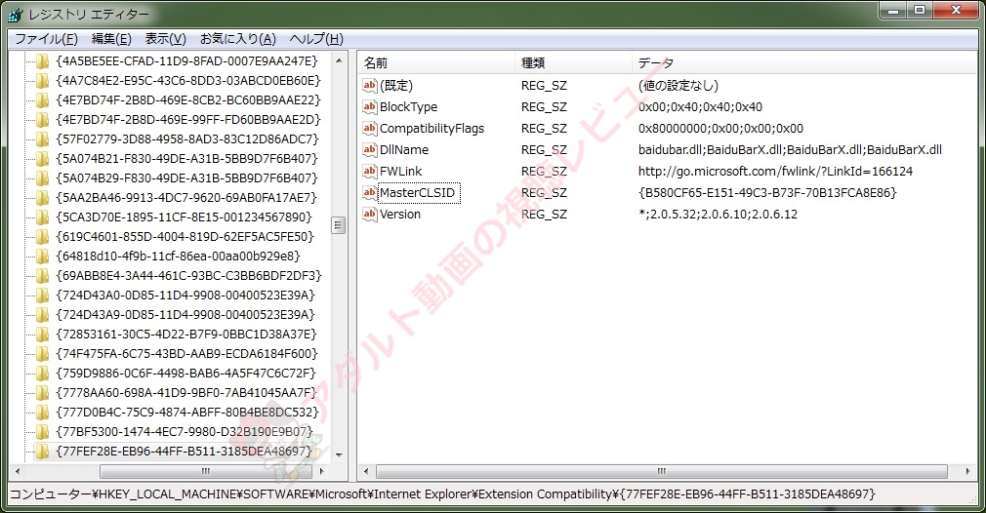Open the 編集(E) menu
The width and height of the screenshot is (986, 513).
(x=111, y=39)
